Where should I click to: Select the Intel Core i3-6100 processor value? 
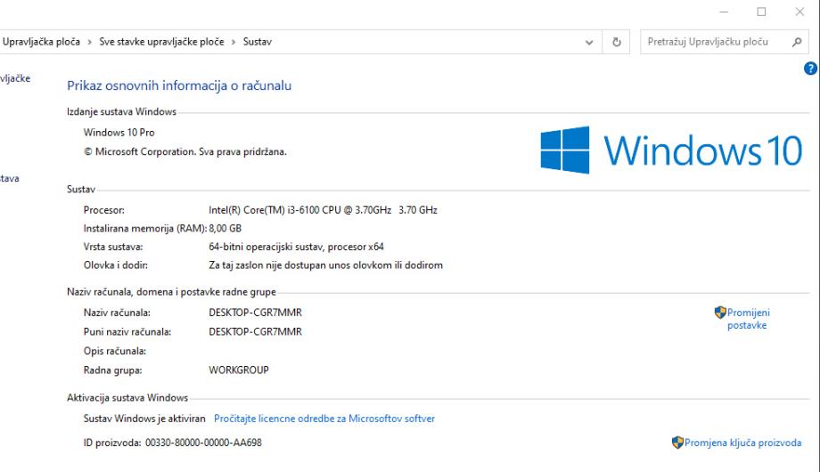coord(323,210)
